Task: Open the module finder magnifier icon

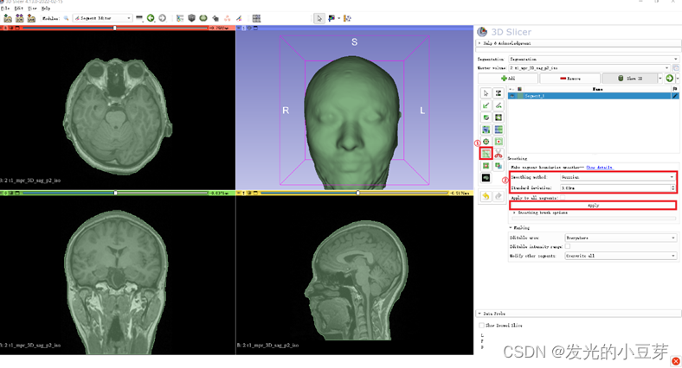Action: point(66,18)
